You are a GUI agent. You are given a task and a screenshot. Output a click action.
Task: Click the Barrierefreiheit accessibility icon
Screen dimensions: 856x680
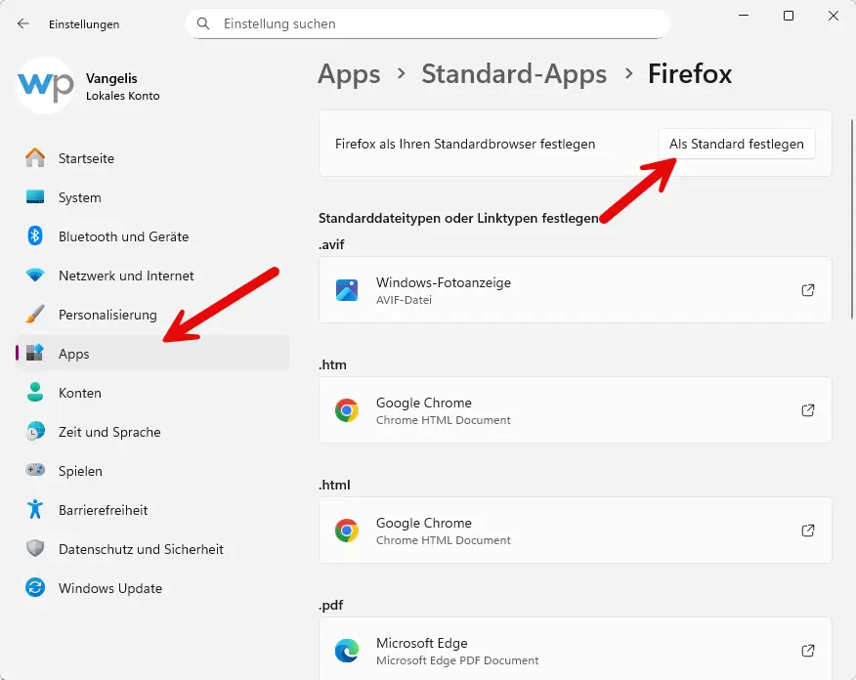(35, 510)
